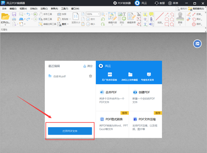Select the sticky note comment tool
207x153 pixels.
pos(151,14)
